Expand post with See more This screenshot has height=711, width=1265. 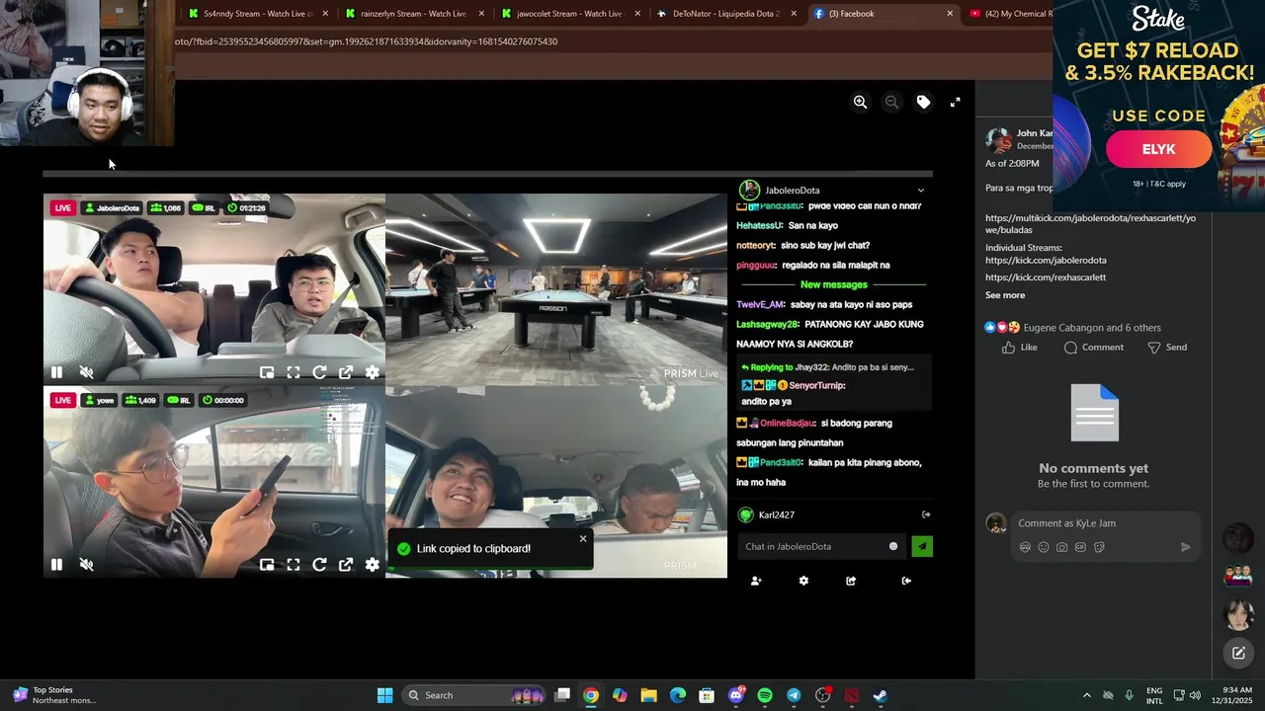[1005, 295]
